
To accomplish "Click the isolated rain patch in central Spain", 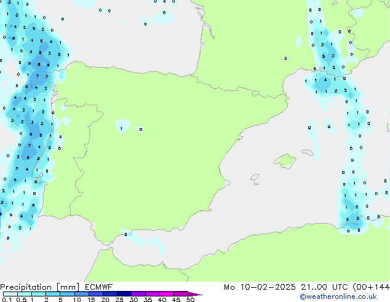I will click(122, 126).
